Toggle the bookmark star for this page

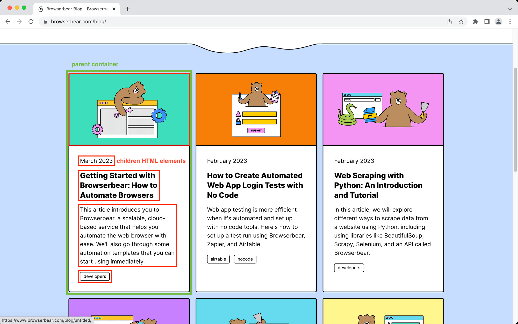click(462, 22)
